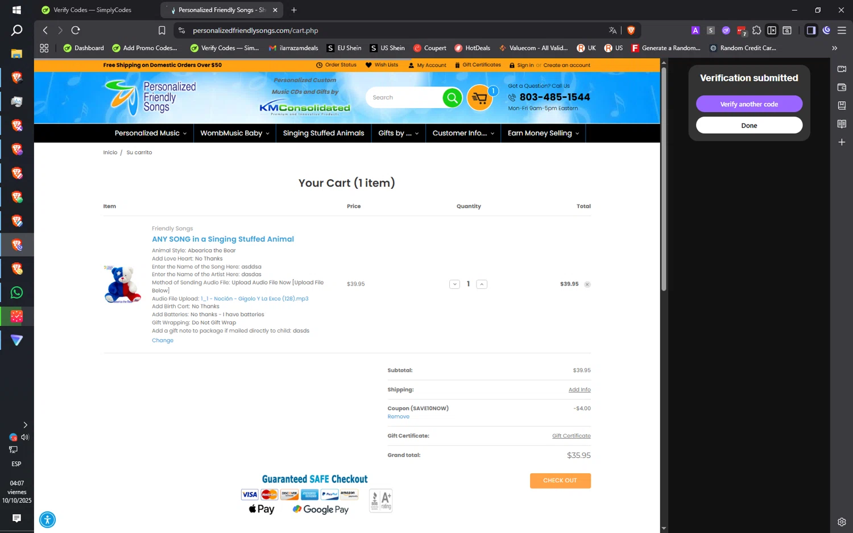Open the Brave hamburger menu
This screenshot has height=533, width=853.
(842, 30)
